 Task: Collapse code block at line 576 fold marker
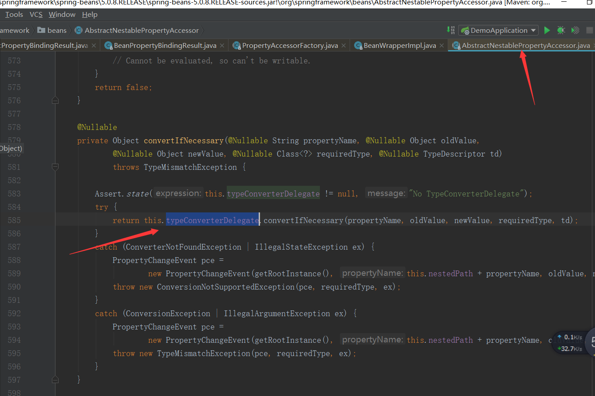point(55,100)
